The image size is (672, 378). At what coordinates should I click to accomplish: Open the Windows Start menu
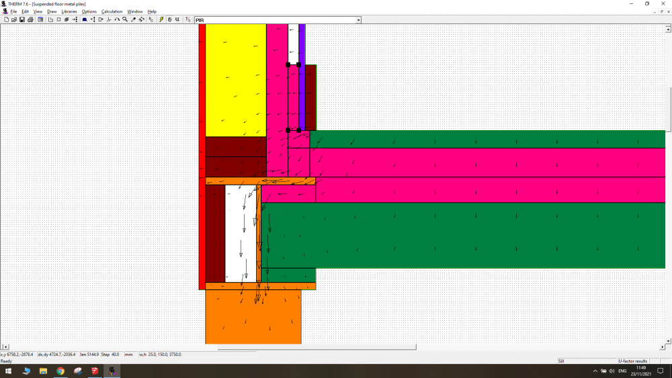pyautogui.click(x=8, y=371)
